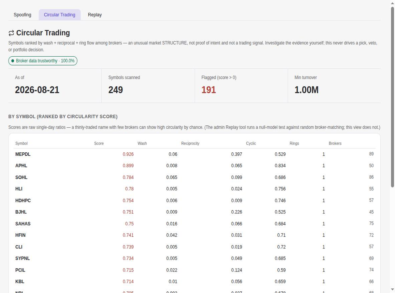Select the SAHAS symbol
Viewport: 395px width, 293px height.
[x=23, y=224]
